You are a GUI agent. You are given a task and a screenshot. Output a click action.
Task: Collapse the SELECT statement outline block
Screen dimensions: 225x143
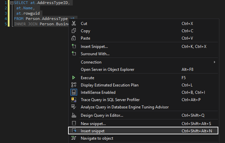click(x=12, y=3)
